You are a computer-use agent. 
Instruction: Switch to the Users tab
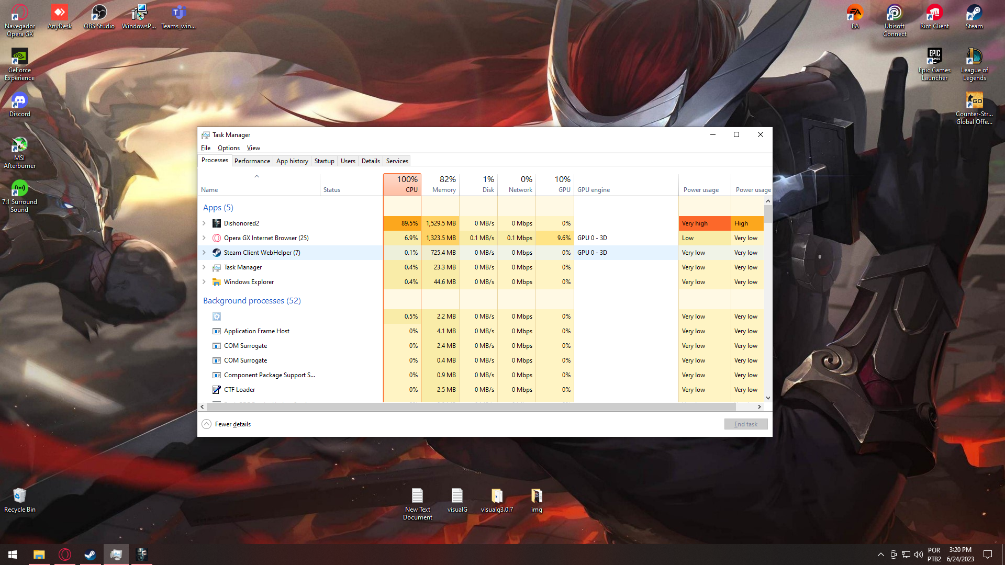348,161
